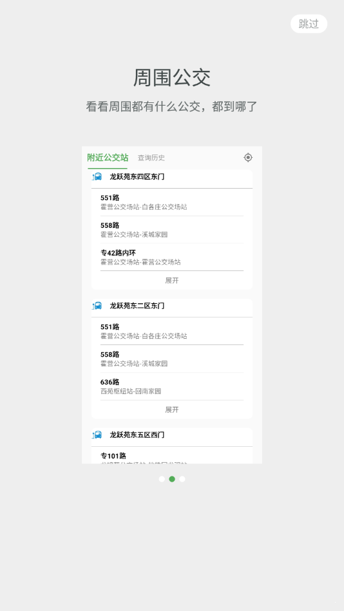Image resolution: width=344 pixels, height=611 pixels.
Task: Go to the first page indicator dot
Action: pyautogui.click(x=162, y=479)
